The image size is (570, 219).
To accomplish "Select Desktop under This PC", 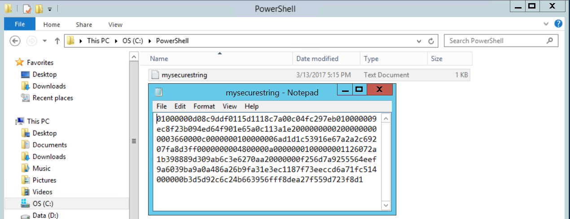I will [x=44, y=133].
